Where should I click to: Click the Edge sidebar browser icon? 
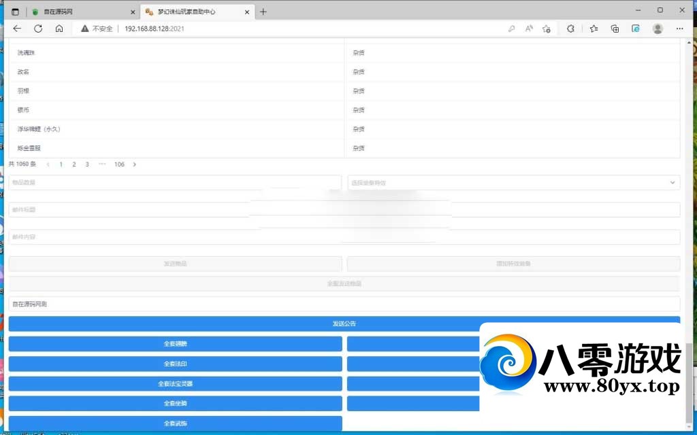636,29
